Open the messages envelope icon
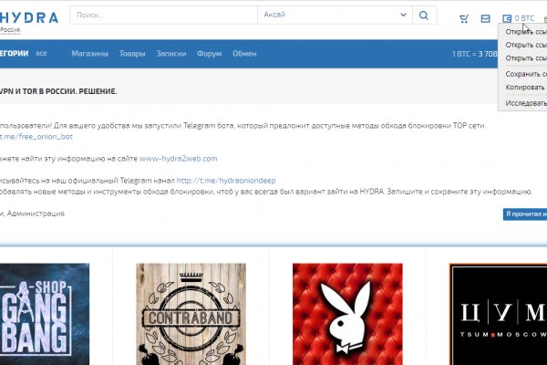This screenshot has height=365, width=547. click(x=486, y=18)
